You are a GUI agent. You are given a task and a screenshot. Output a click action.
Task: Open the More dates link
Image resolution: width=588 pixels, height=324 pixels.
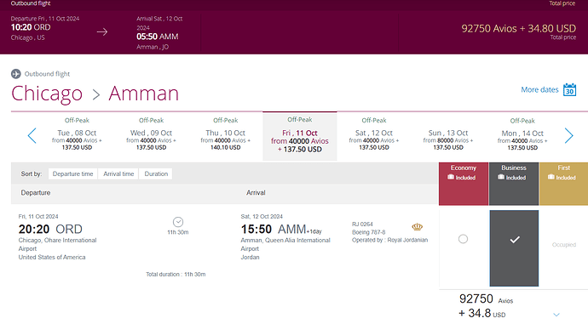click(x=539, y=90)
